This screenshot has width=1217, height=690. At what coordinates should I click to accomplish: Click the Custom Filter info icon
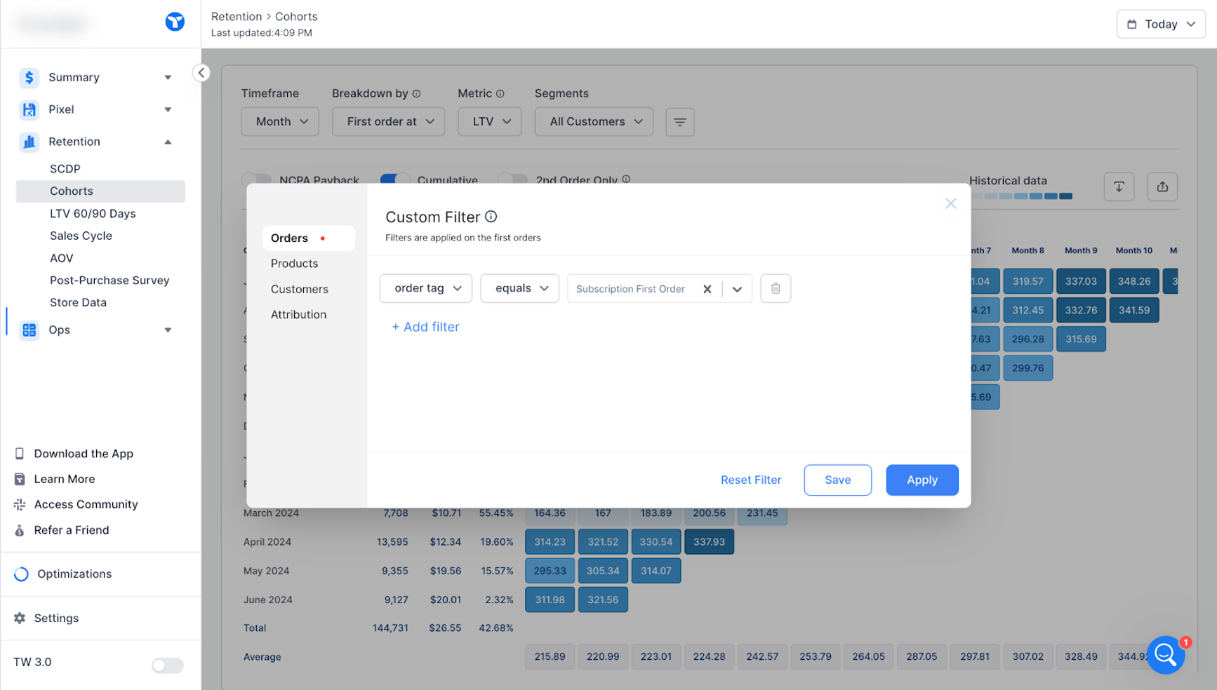coord(491,217)
